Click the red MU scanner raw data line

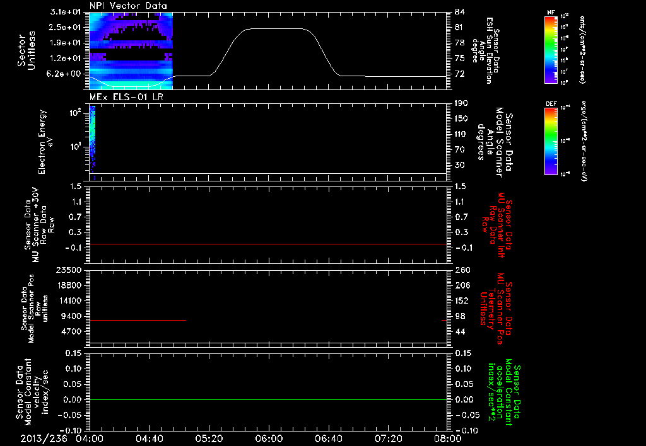(x=267, y=244)
